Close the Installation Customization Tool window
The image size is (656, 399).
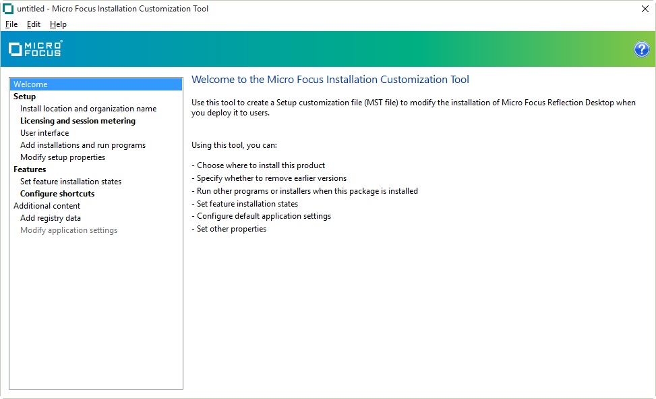pos(645,9)
